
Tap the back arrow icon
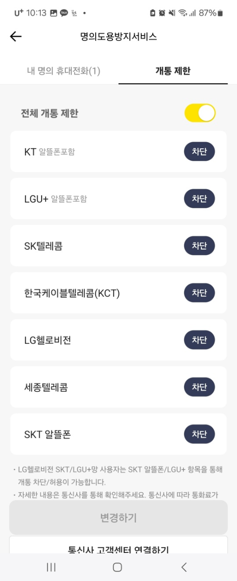(16, 37)
